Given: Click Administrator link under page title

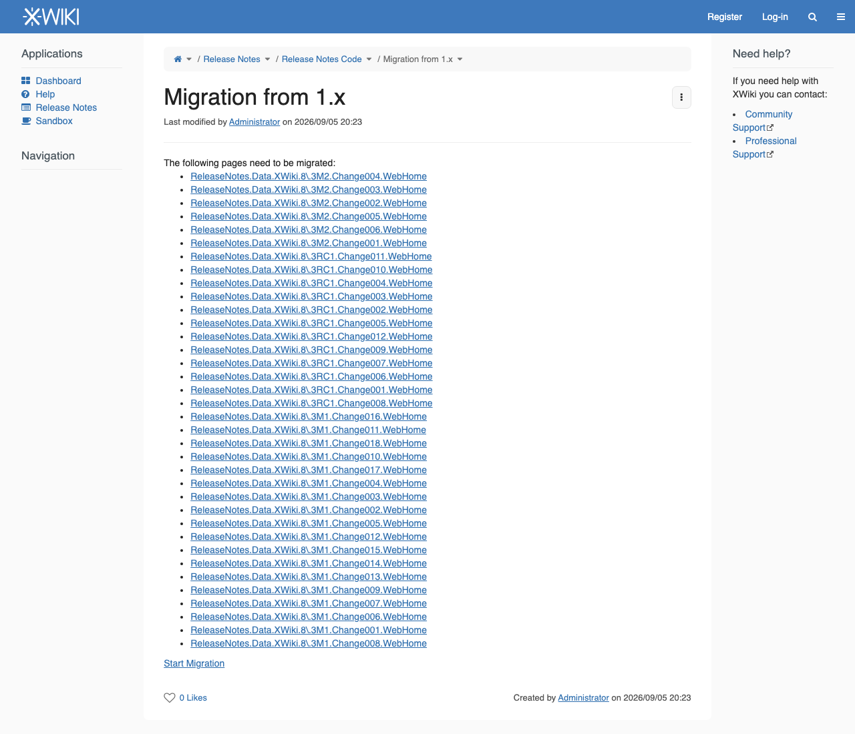Looking at the screenshot, I should (x=254, y=122).
